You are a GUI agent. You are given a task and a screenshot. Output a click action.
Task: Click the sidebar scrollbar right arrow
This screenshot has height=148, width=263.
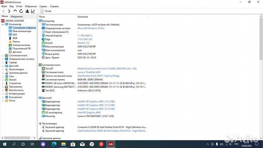point(34,138)
